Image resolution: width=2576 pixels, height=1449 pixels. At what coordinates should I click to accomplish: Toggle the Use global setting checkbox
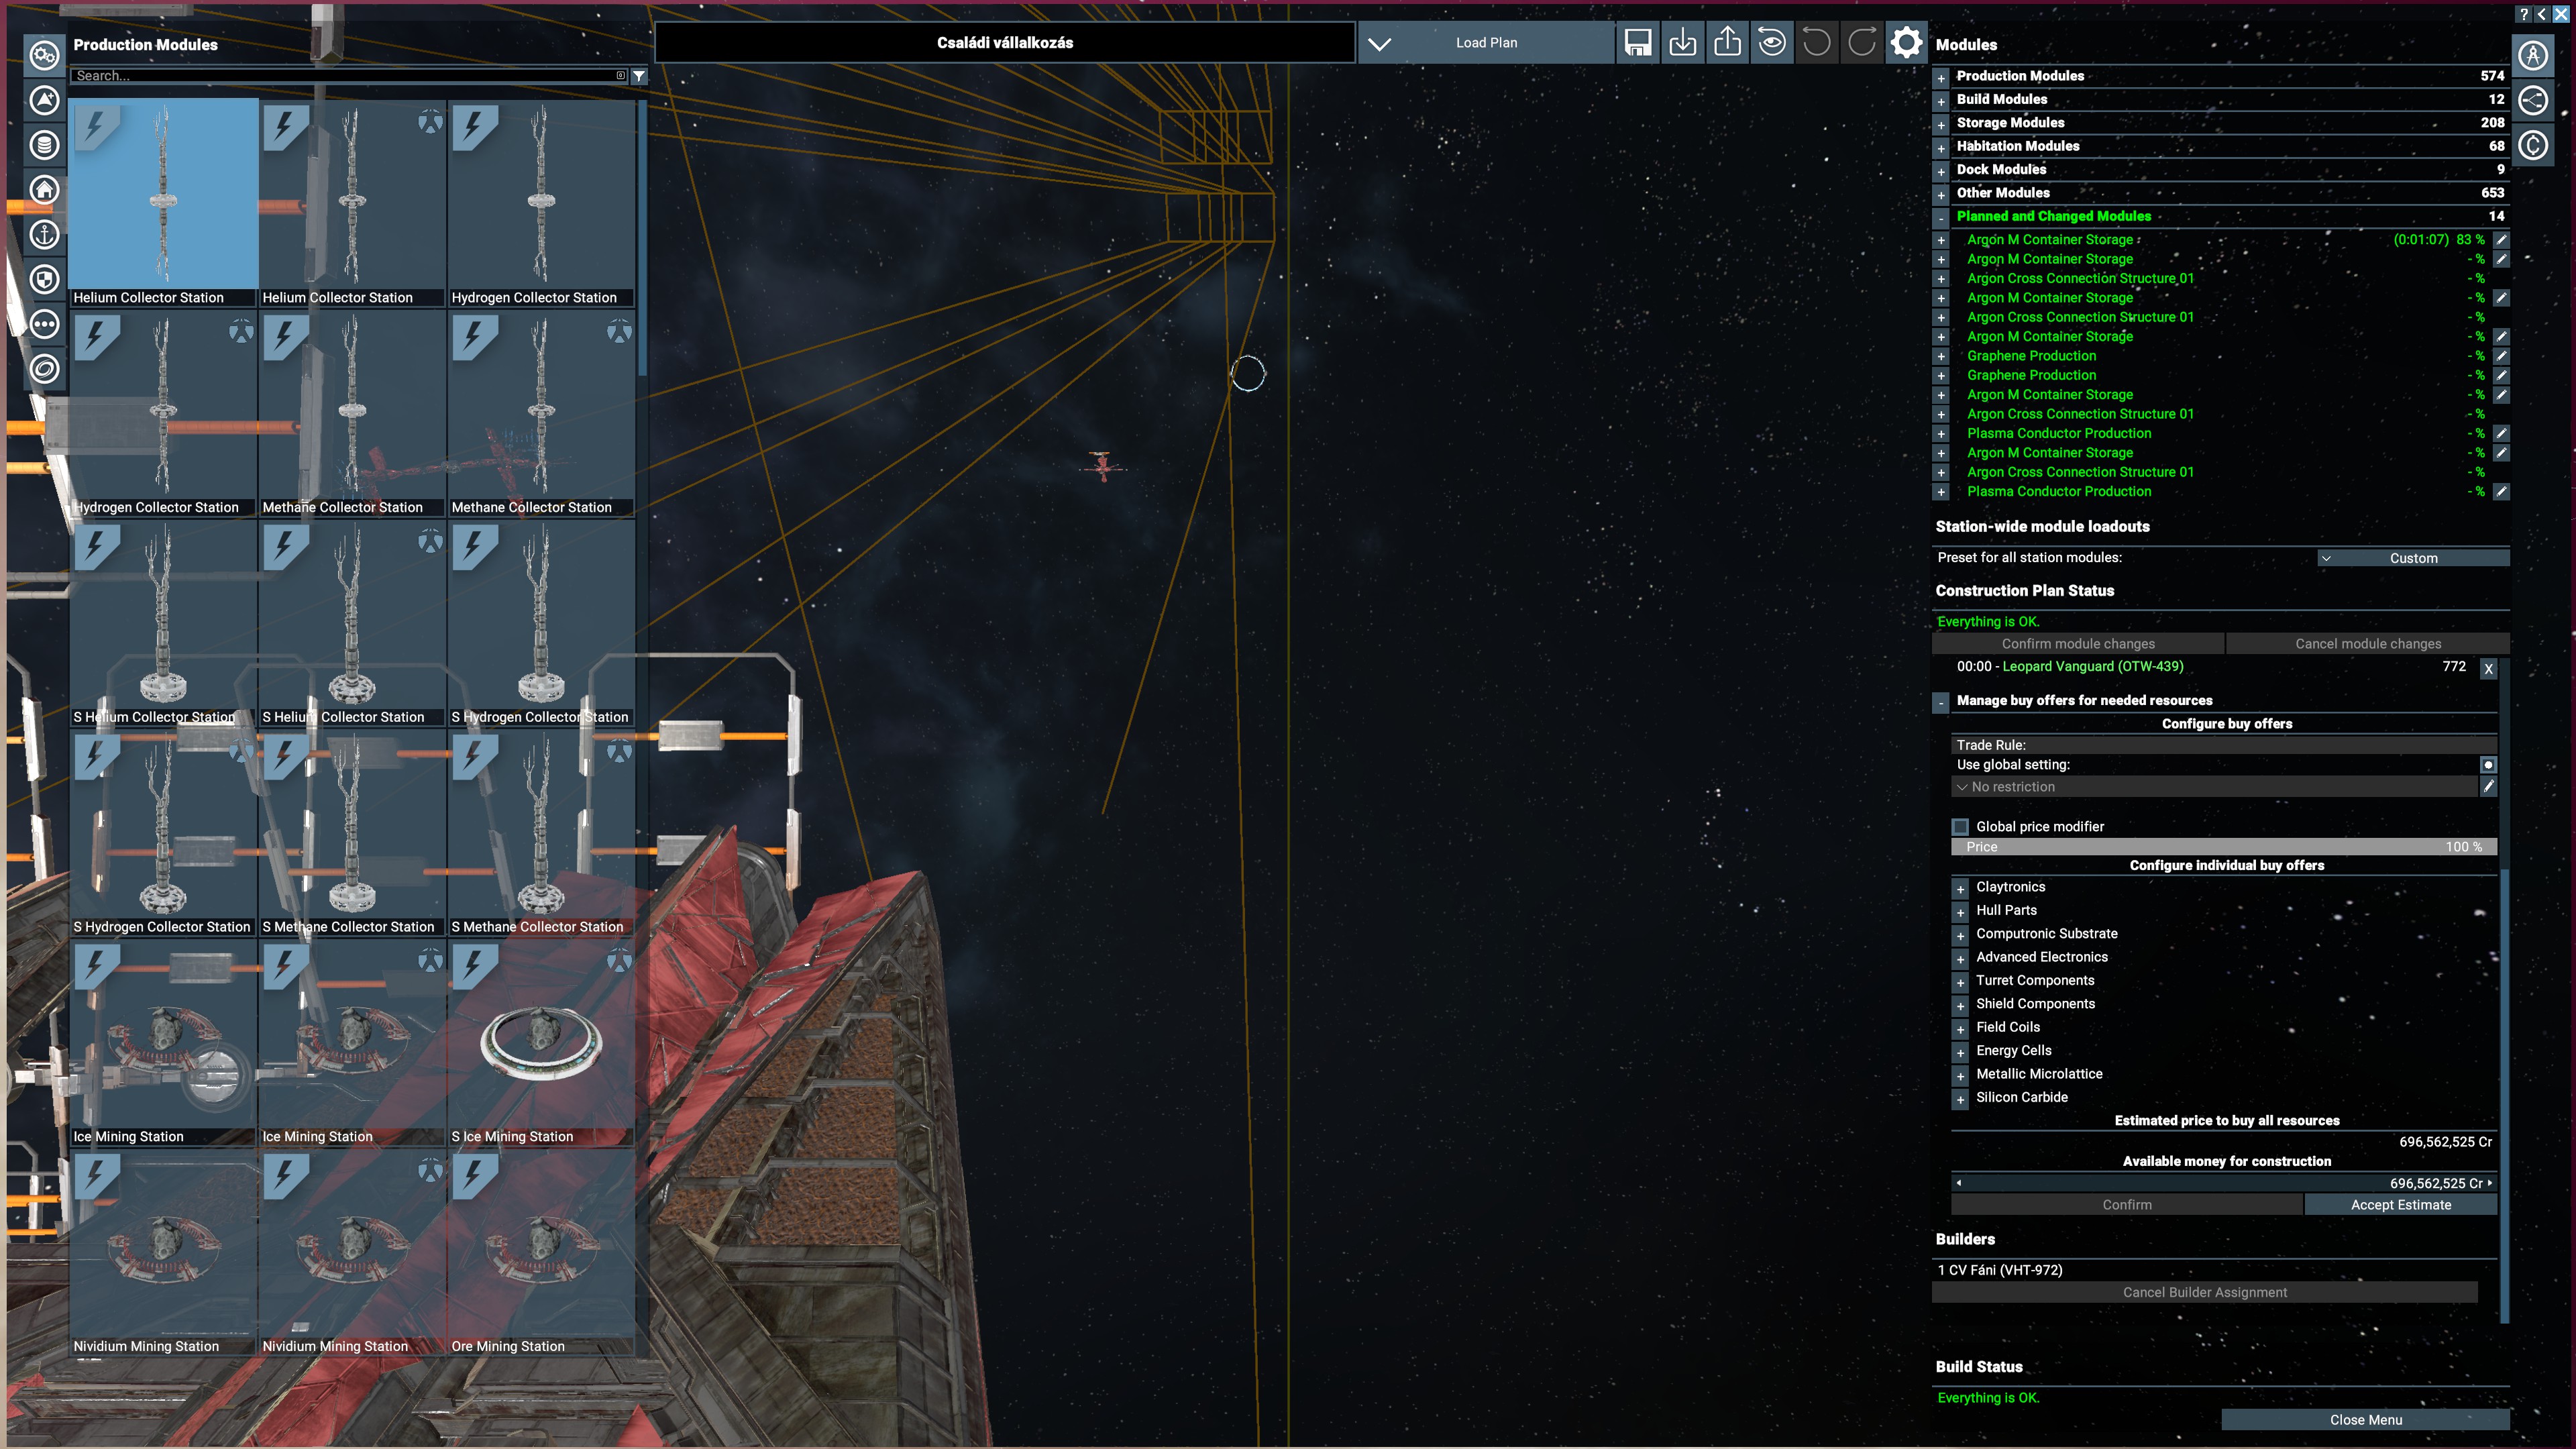pyautogui.click(x=2488, y=765)
